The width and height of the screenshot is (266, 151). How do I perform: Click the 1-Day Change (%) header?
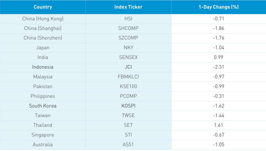tap(219, 7)
